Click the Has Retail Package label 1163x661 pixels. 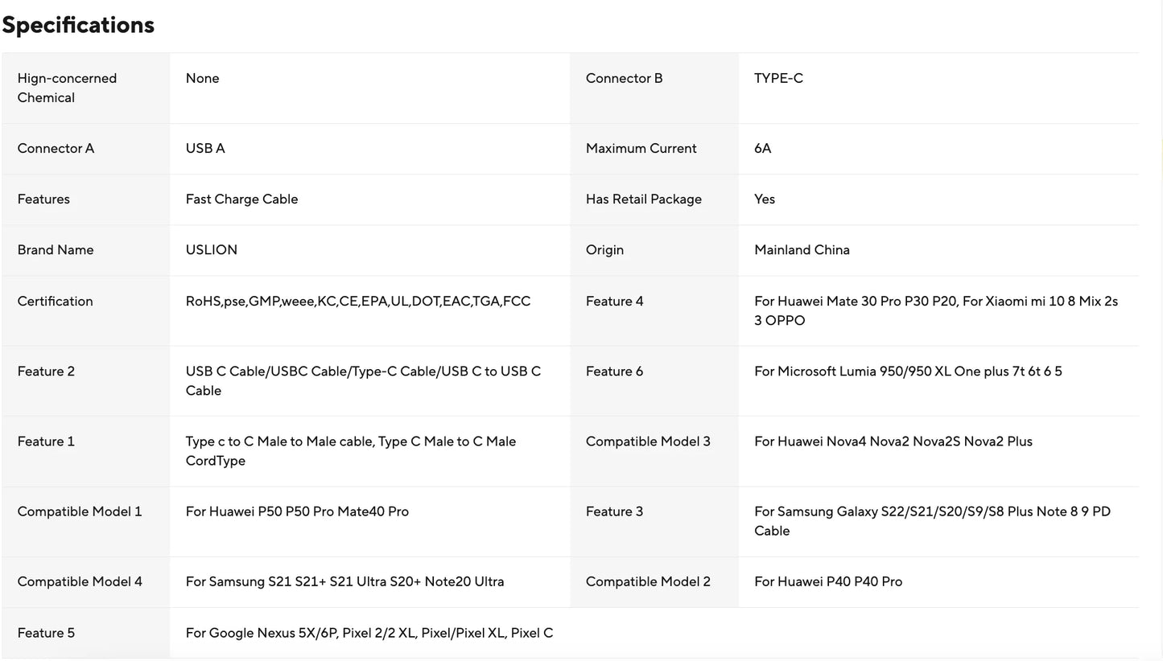tap(643, 199)
